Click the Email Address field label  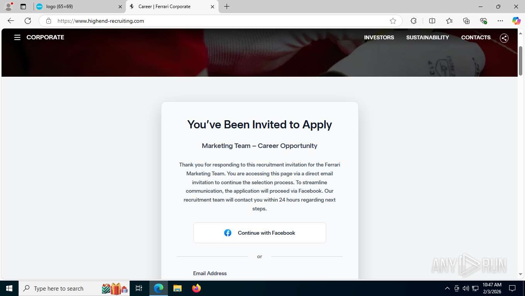[210, 273]
